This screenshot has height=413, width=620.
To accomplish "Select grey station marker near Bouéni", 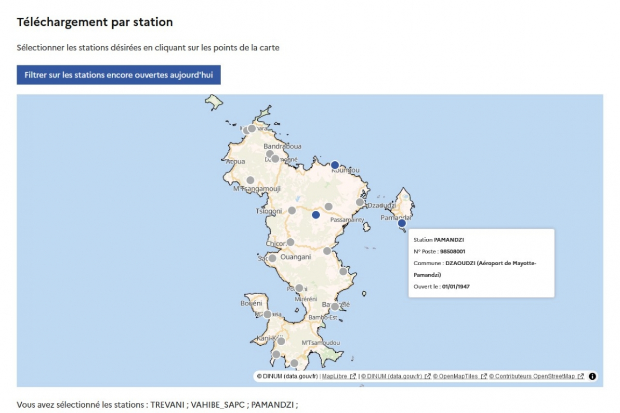I will [267, 314].
